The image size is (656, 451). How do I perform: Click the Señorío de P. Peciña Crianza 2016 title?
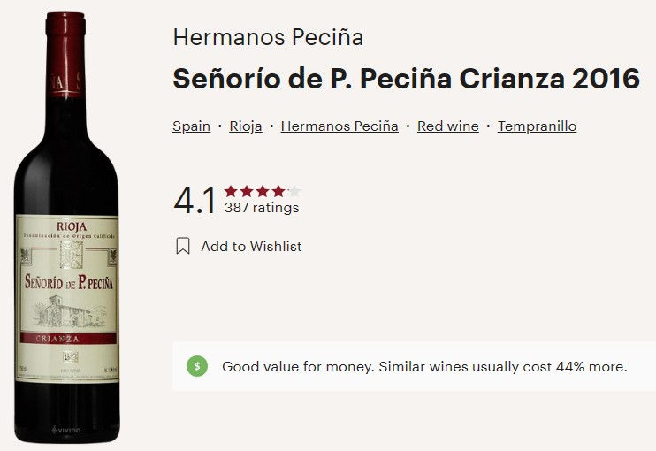406,79
